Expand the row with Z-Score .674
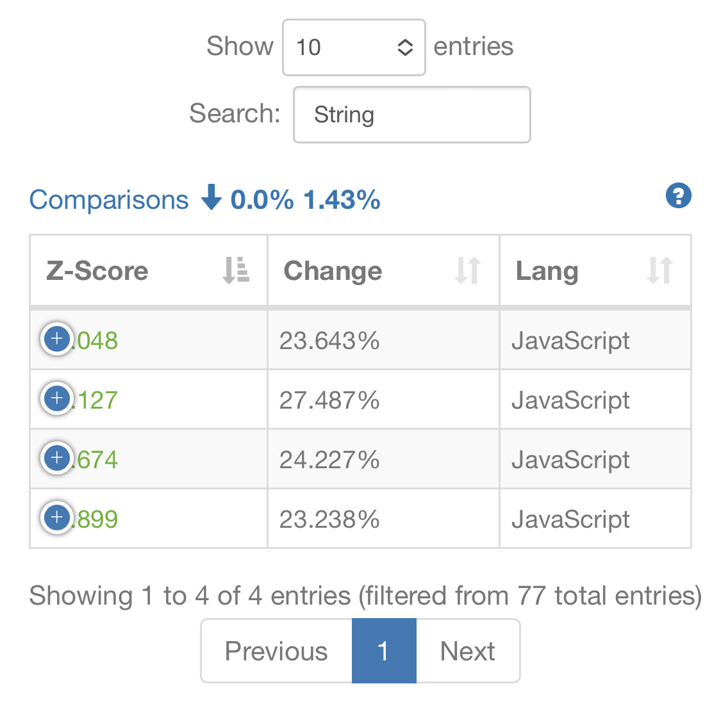Image resolution: width=721 pixels, height=718 pixels. tap(57, 458)
